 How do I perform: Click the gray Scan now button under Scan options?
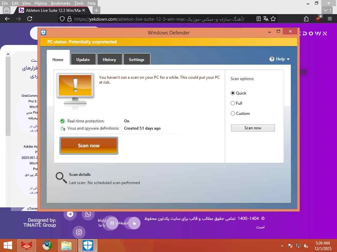tap(253, 128)
